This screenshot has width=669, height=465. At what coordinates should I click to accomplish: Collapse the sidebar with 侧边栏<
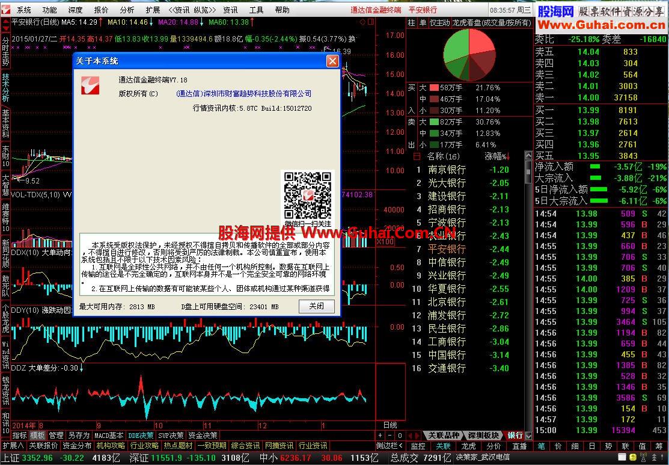[389, 446]
